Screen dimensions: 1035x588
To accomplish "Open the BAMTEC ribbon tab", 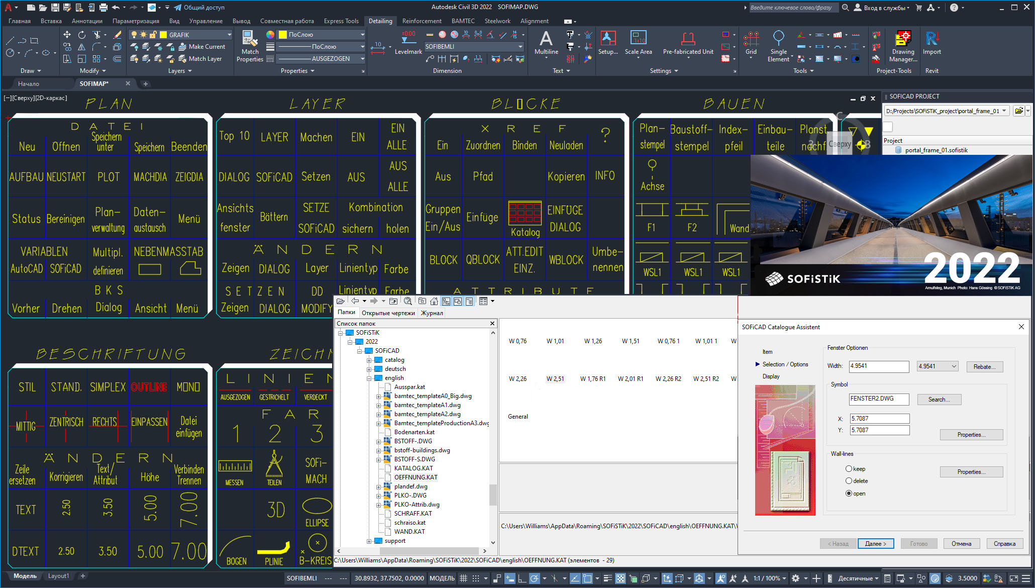I will [463, 21].
